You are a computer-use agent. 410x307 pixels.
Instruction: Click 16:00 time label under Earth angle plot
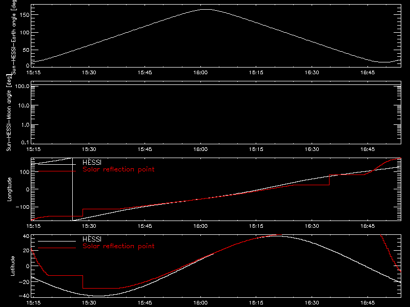pyautogui.click(x=200, y=72)
